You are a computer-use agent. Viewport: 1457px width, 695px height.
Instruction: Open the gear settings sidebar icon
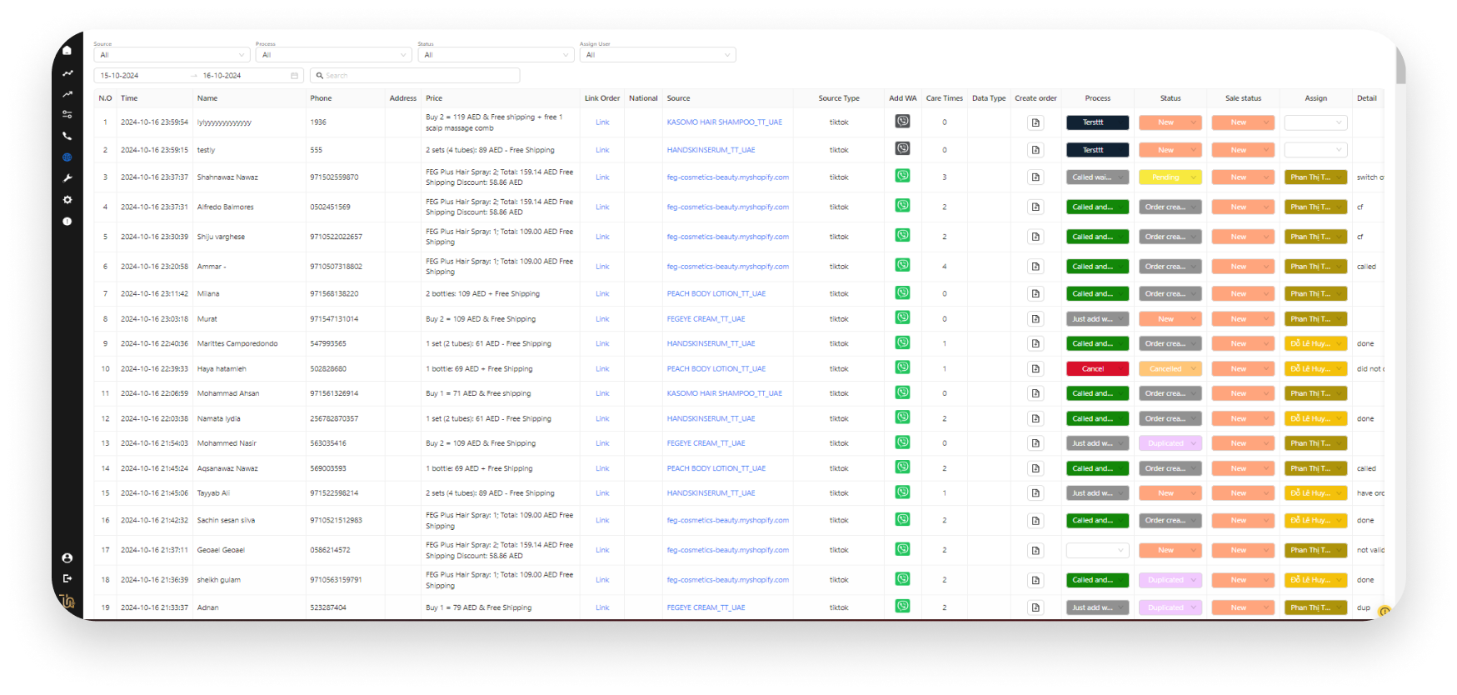[67, 200]
